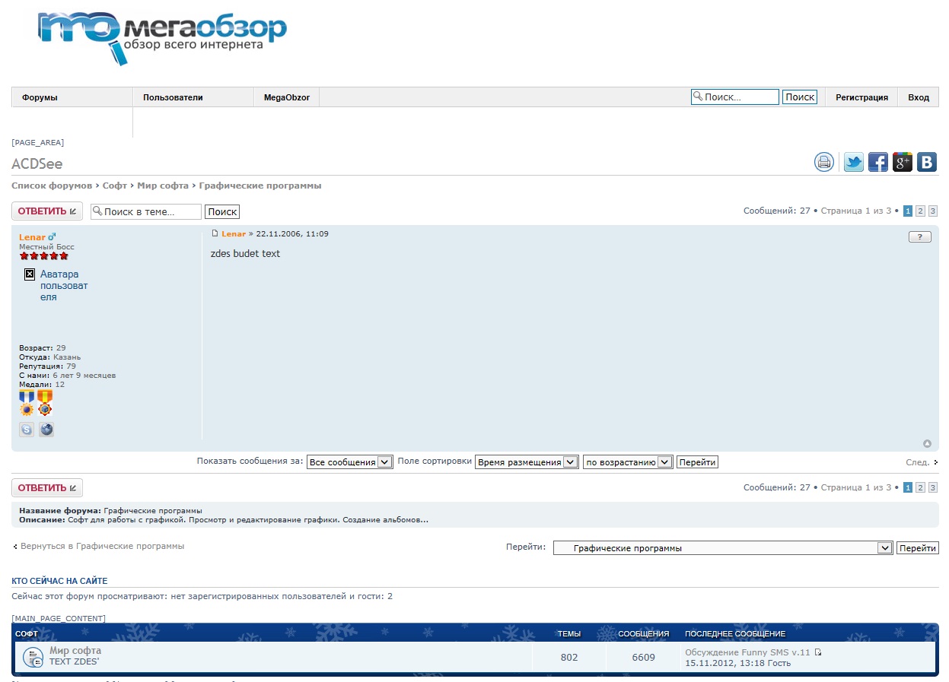
Task: Click the Откуда: Казань line
Action: click(x=50, y=357)
